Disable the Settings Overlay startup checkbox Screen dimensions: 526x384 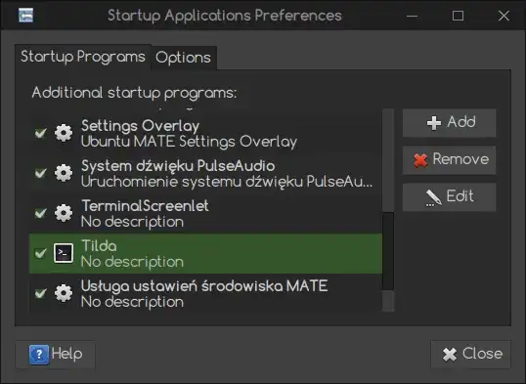[41, 133]
